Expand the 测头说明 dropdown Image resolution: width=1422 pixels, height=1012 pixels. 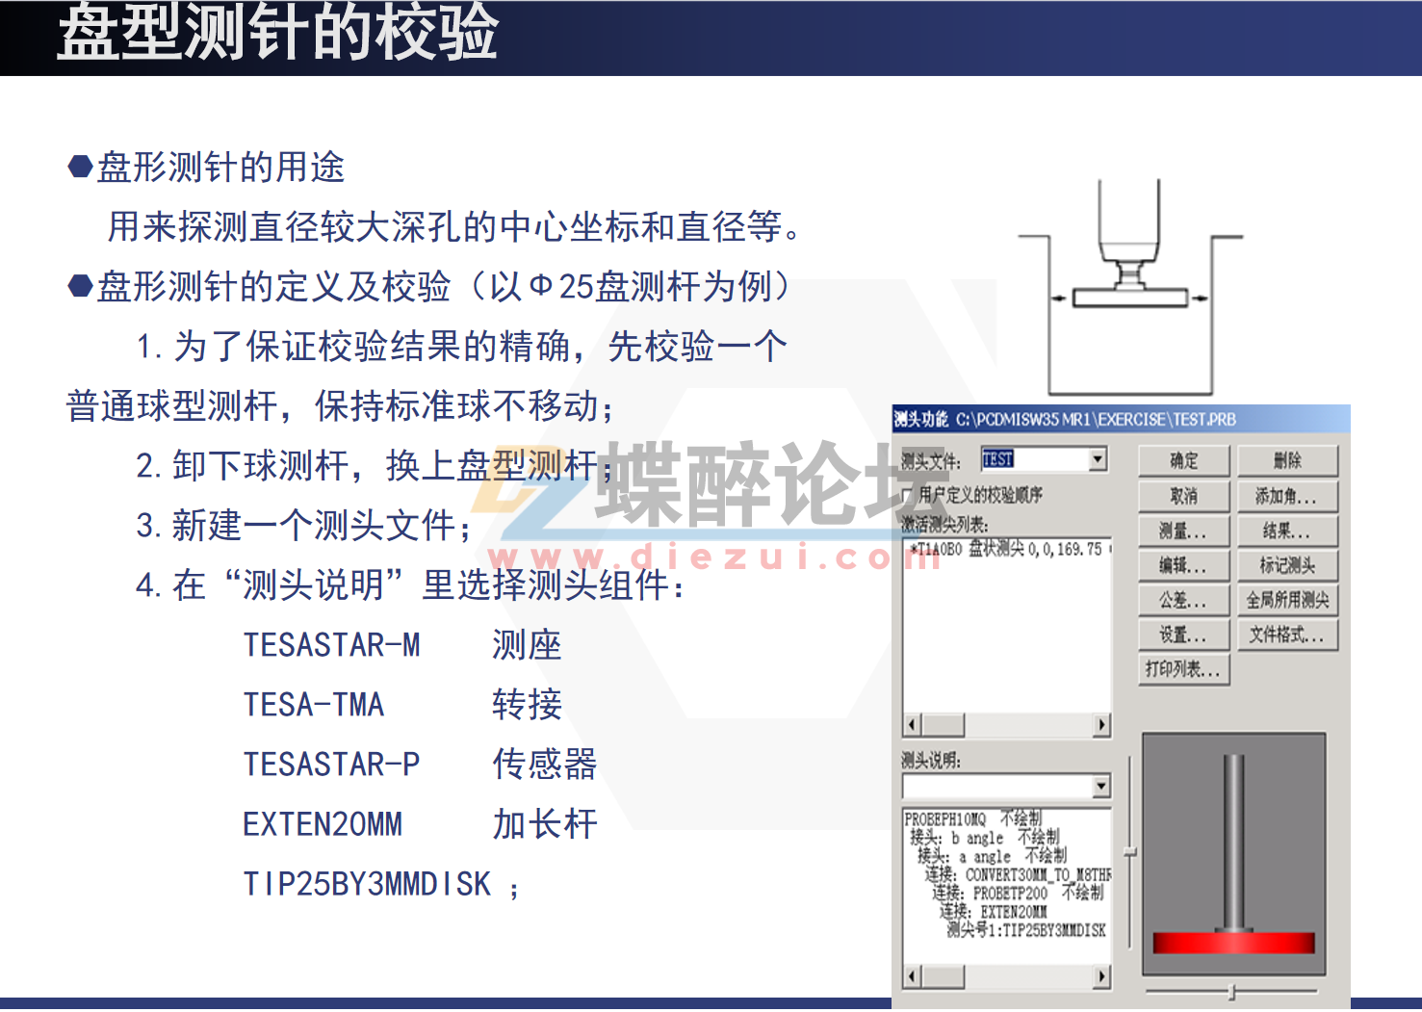[1100, 787]
